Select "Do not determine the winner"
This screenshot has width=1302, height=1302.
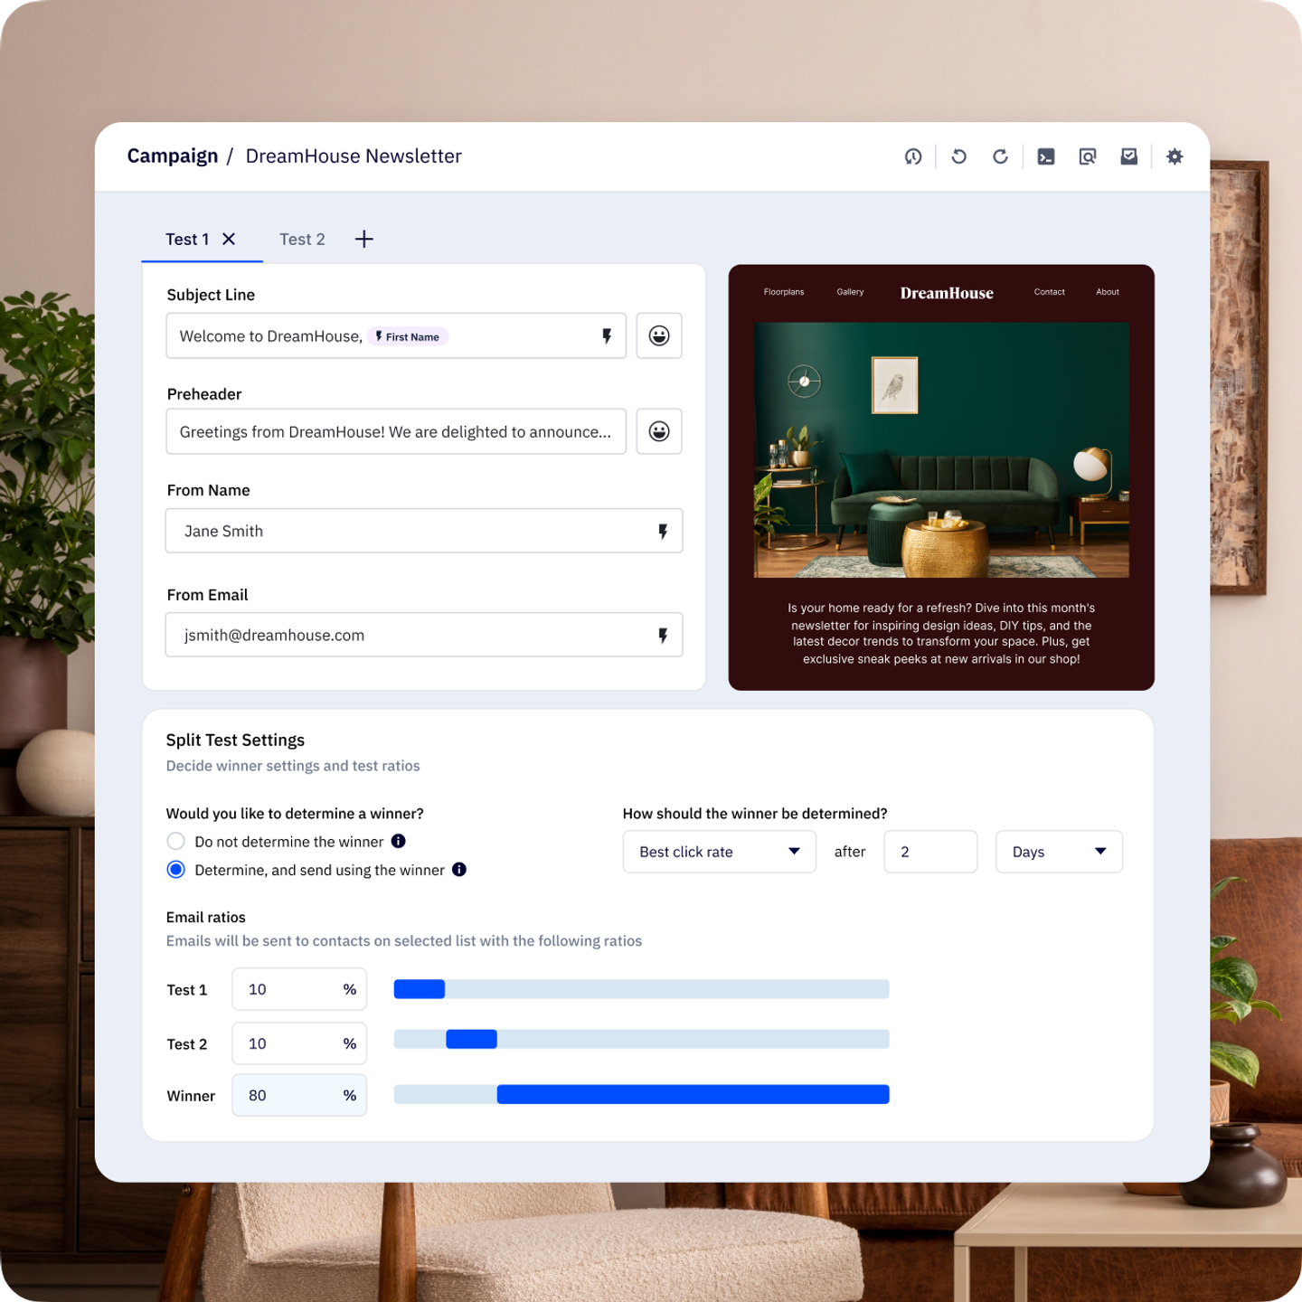point(175,841)
